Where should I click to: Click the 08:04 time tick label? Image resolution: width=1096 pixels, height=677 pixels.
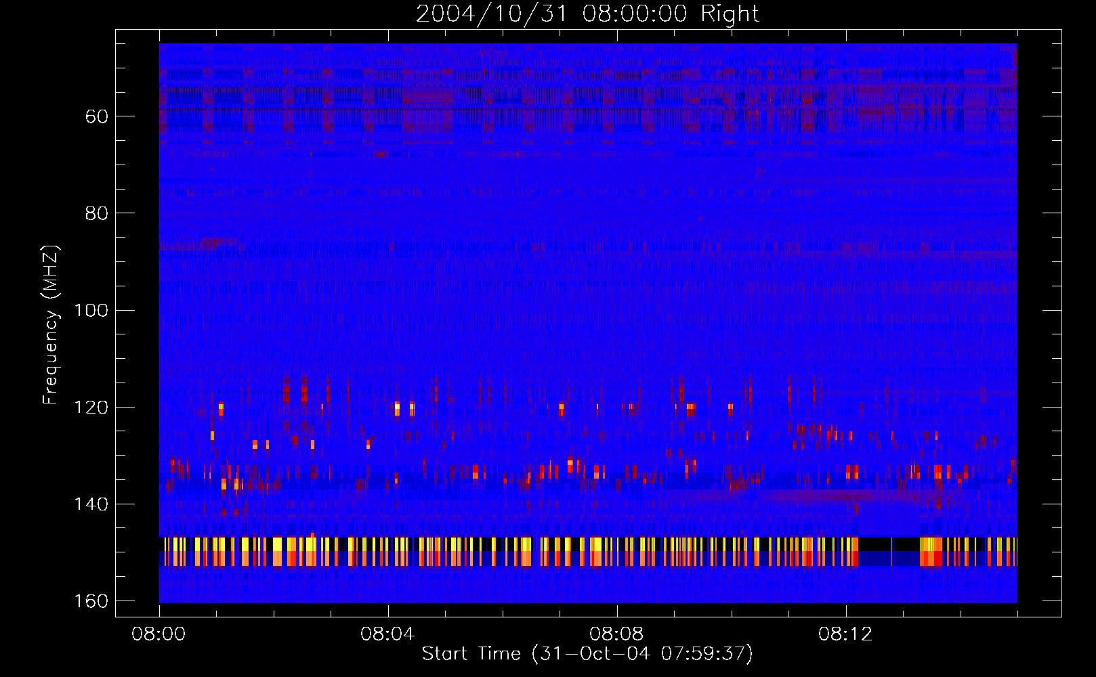point(388,634)
